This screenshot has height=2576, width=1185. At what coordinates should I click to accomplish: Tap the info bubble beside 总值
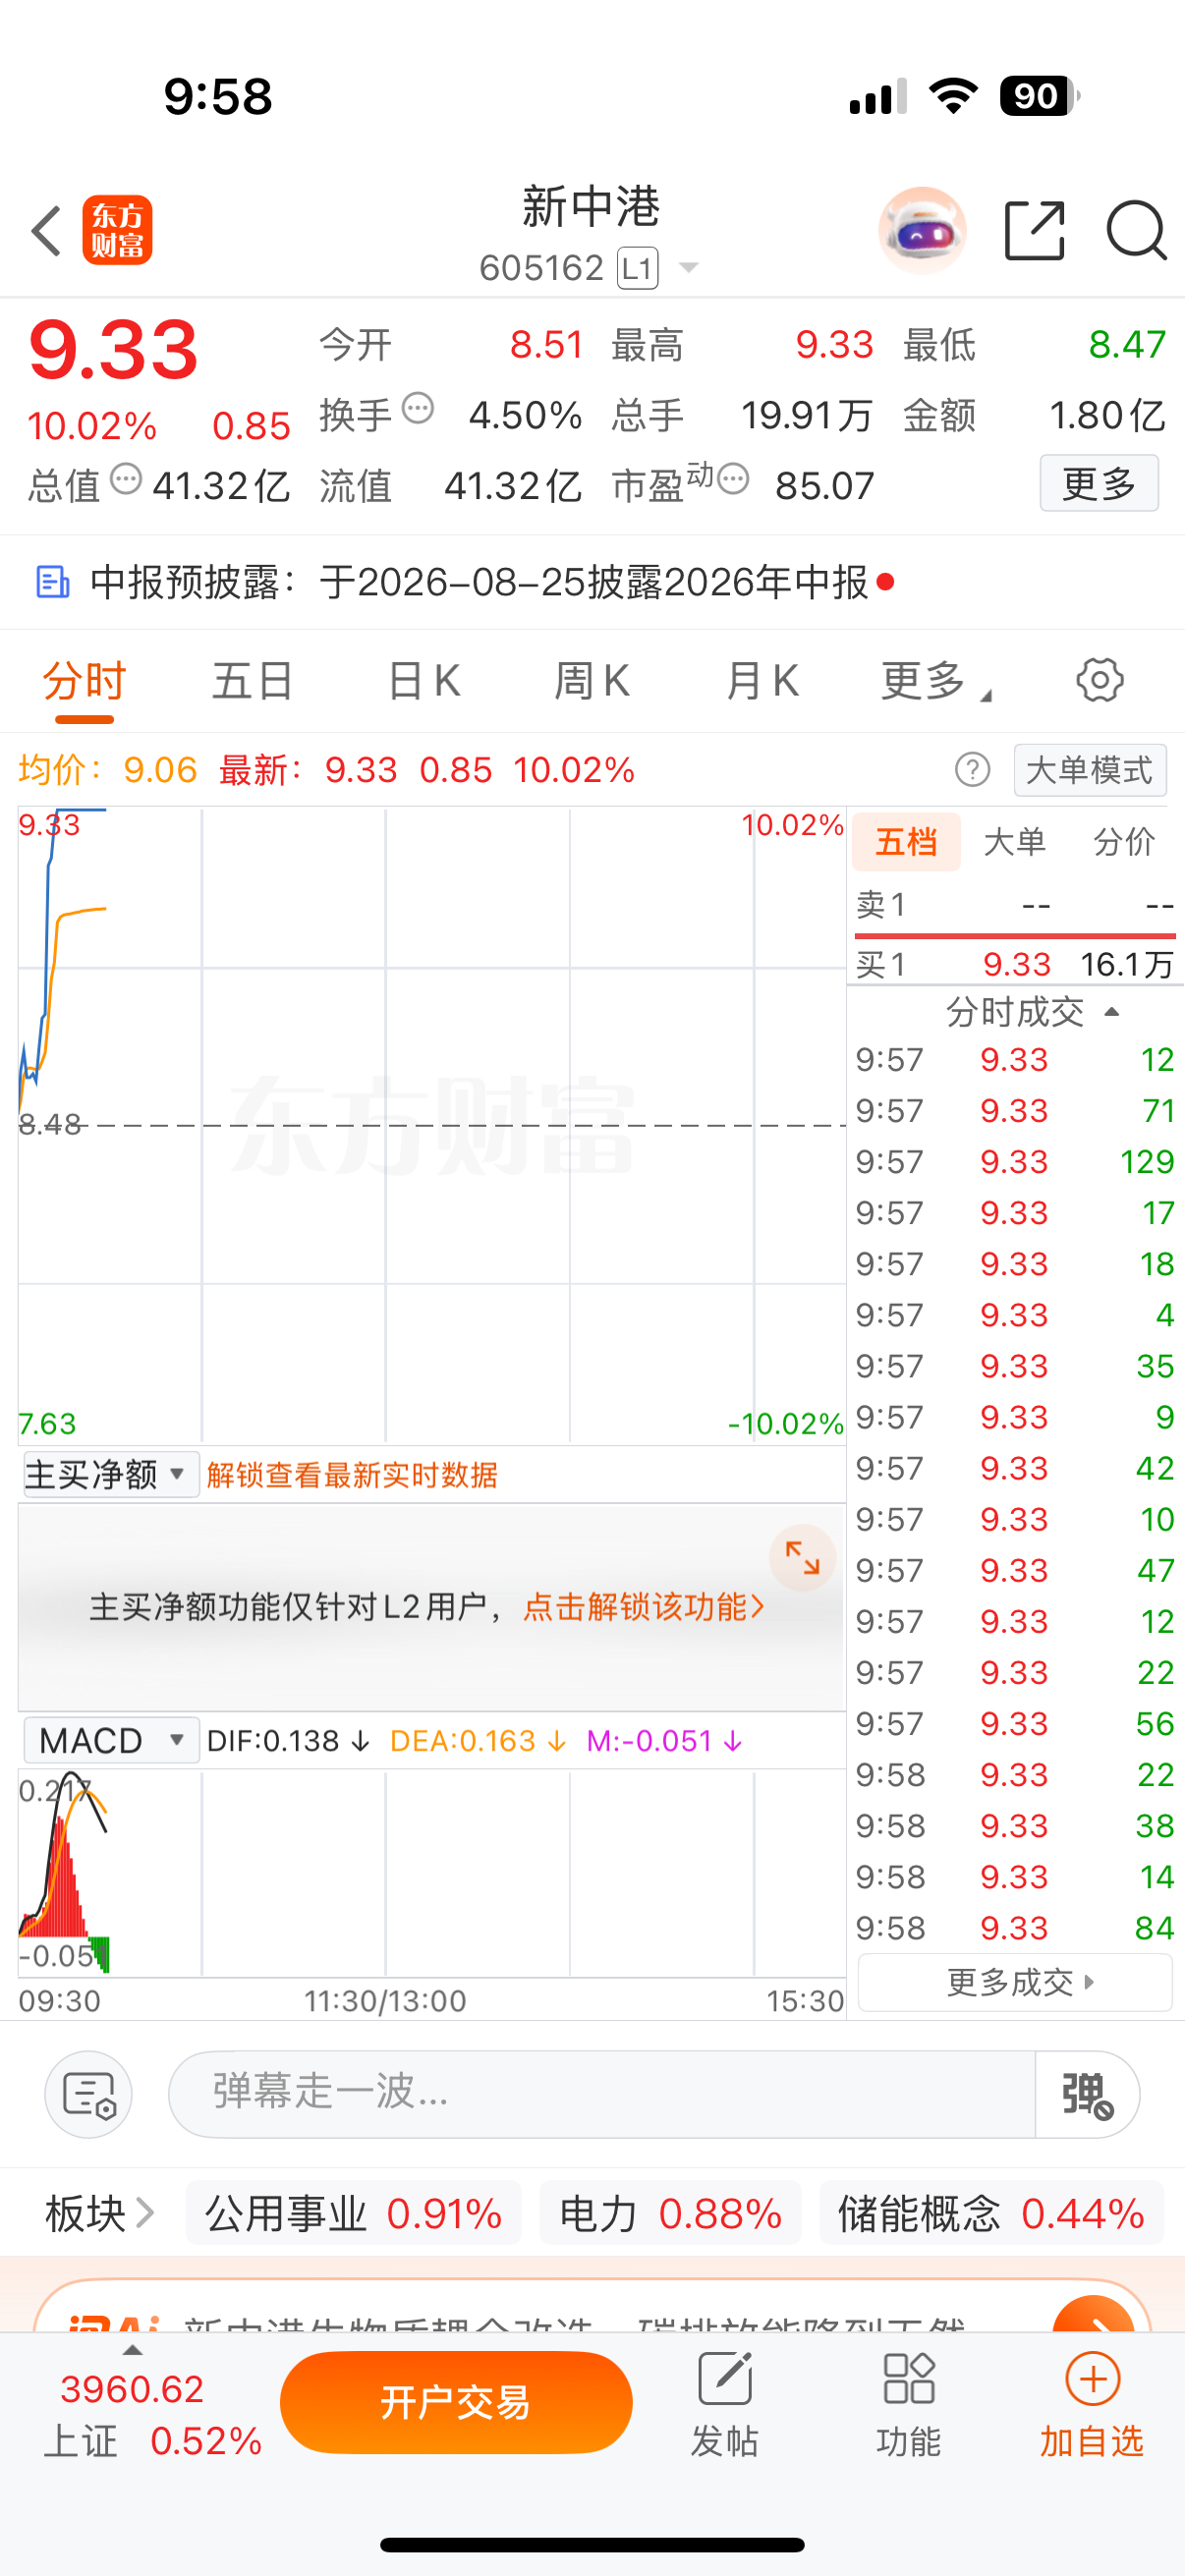click(126, 479)
